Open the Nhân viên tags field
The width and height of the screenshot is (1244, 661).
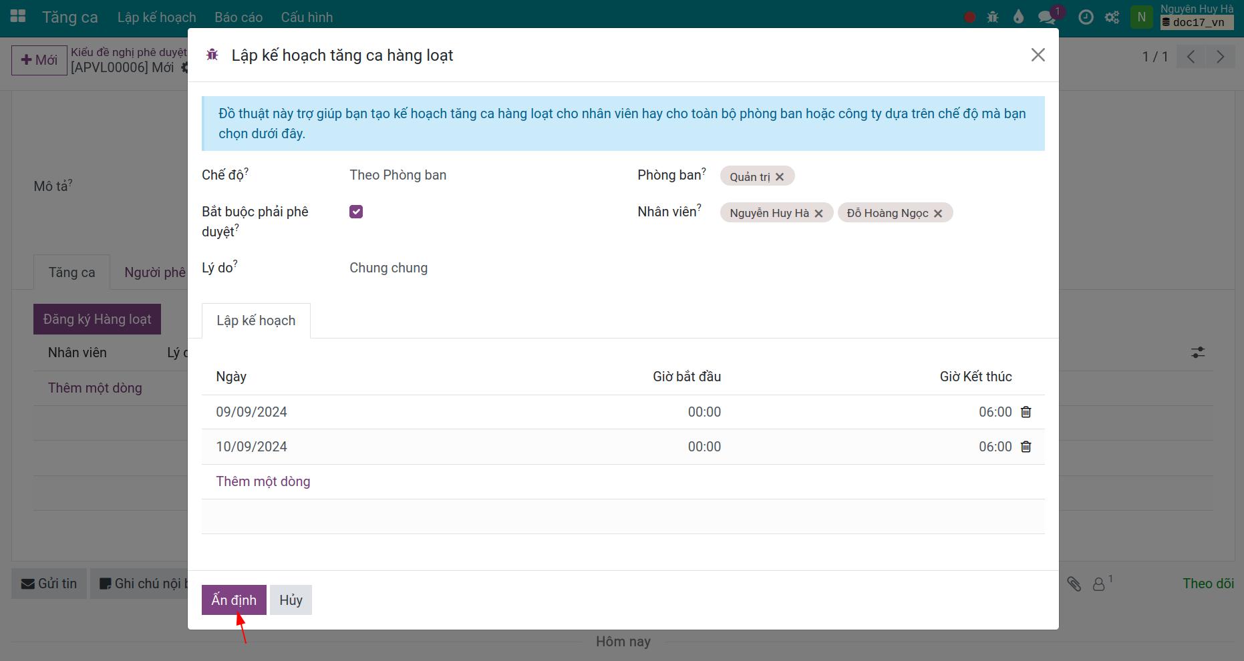pos(882,213)
